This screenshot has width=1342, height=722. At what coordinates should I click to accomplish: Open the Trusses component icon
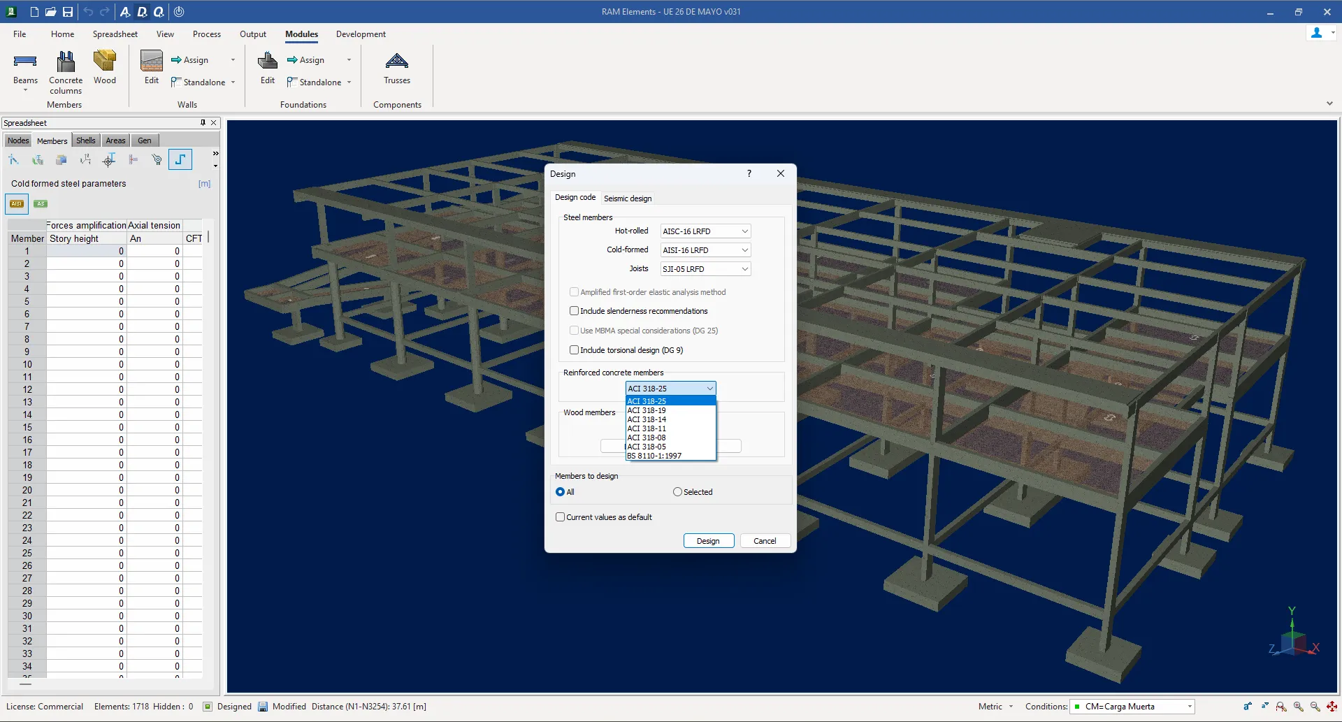pos(396,63)
